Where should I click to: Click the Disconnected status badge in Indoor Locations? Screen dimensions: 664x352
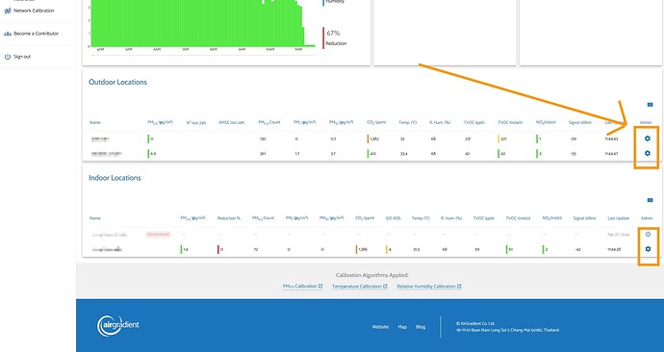click(x=158, y=235)
